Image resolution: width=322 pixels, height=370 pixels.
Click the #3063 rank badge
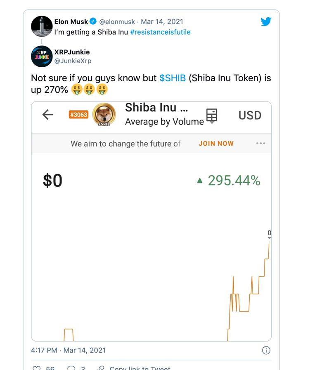tap(79, 115)
